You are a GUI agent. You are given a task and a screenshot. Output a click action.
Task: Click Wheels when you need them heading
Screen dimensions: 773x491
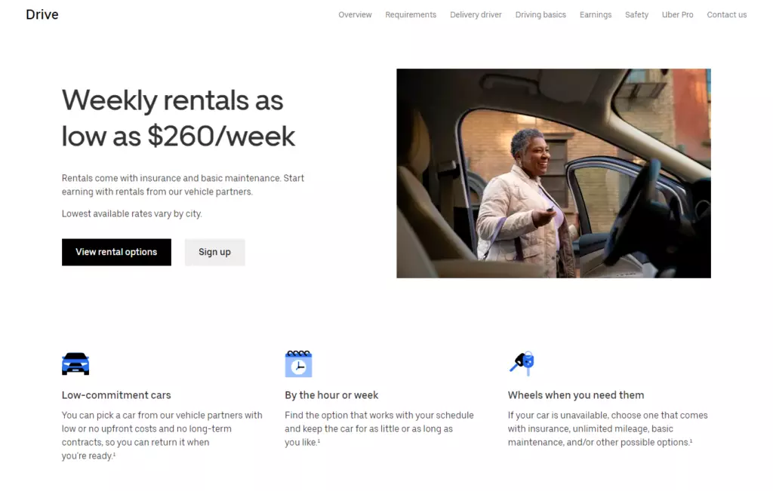576,395
